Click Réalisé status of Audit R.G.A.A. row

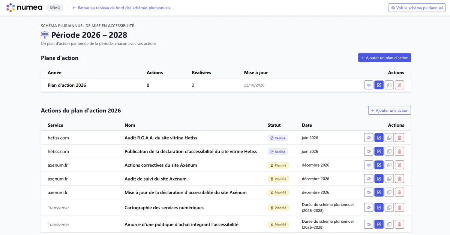[278, 138]
